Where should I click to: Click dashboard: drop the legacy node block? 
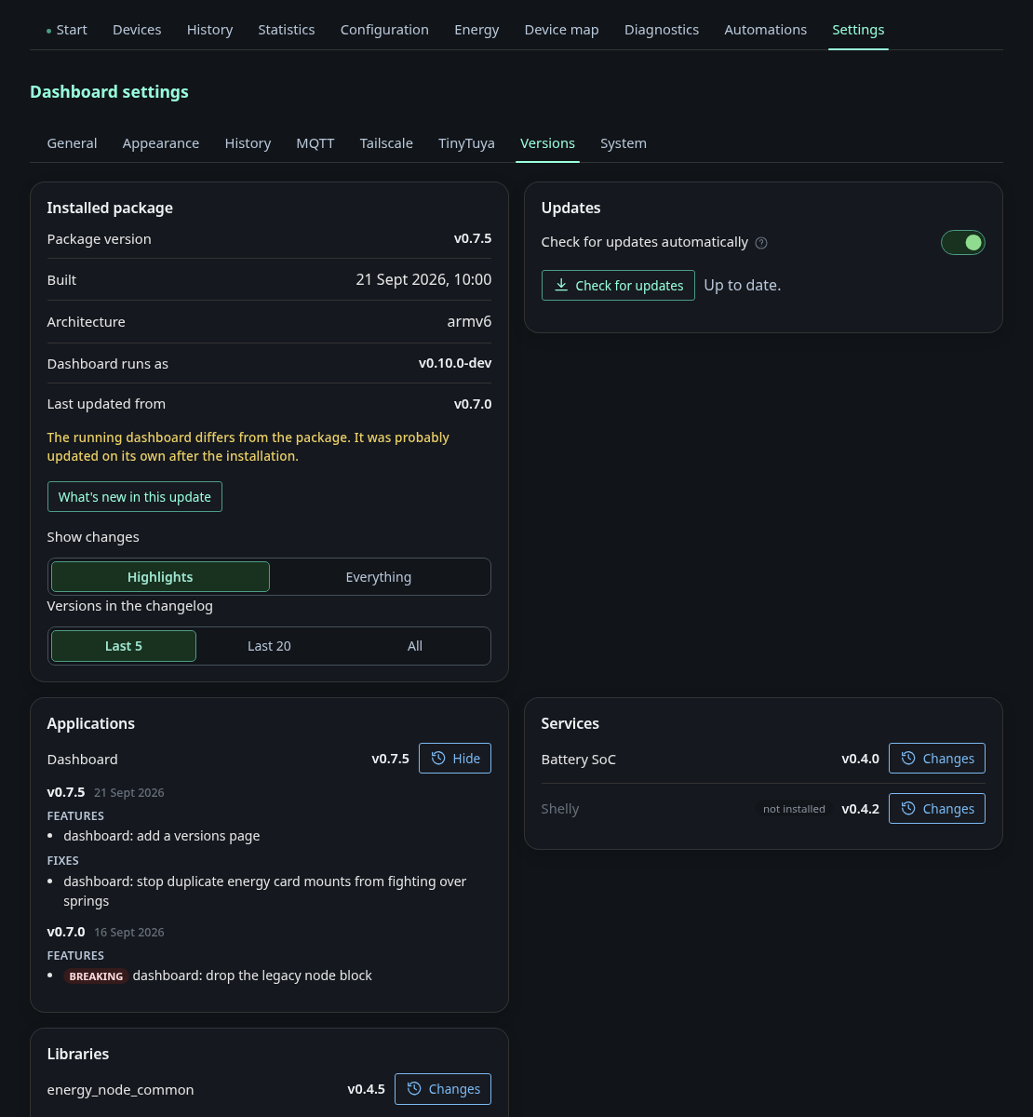pos(252,976)
